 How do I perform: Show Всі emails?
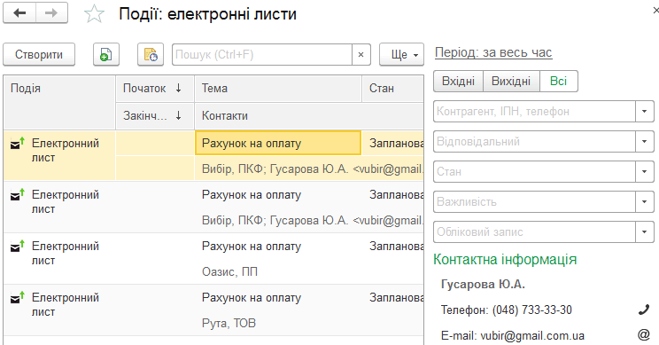(x=559, y=82)
